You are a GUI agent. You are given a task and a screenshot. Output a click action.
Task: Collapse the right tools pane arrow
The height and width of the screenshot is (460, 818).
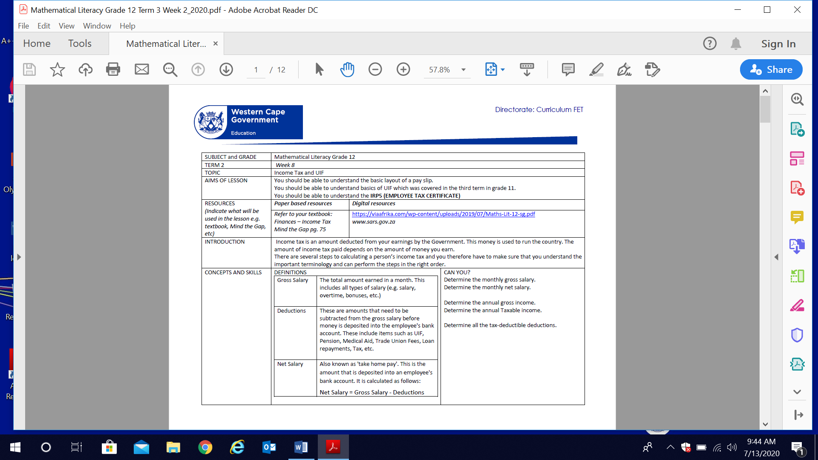pos(776,257)
